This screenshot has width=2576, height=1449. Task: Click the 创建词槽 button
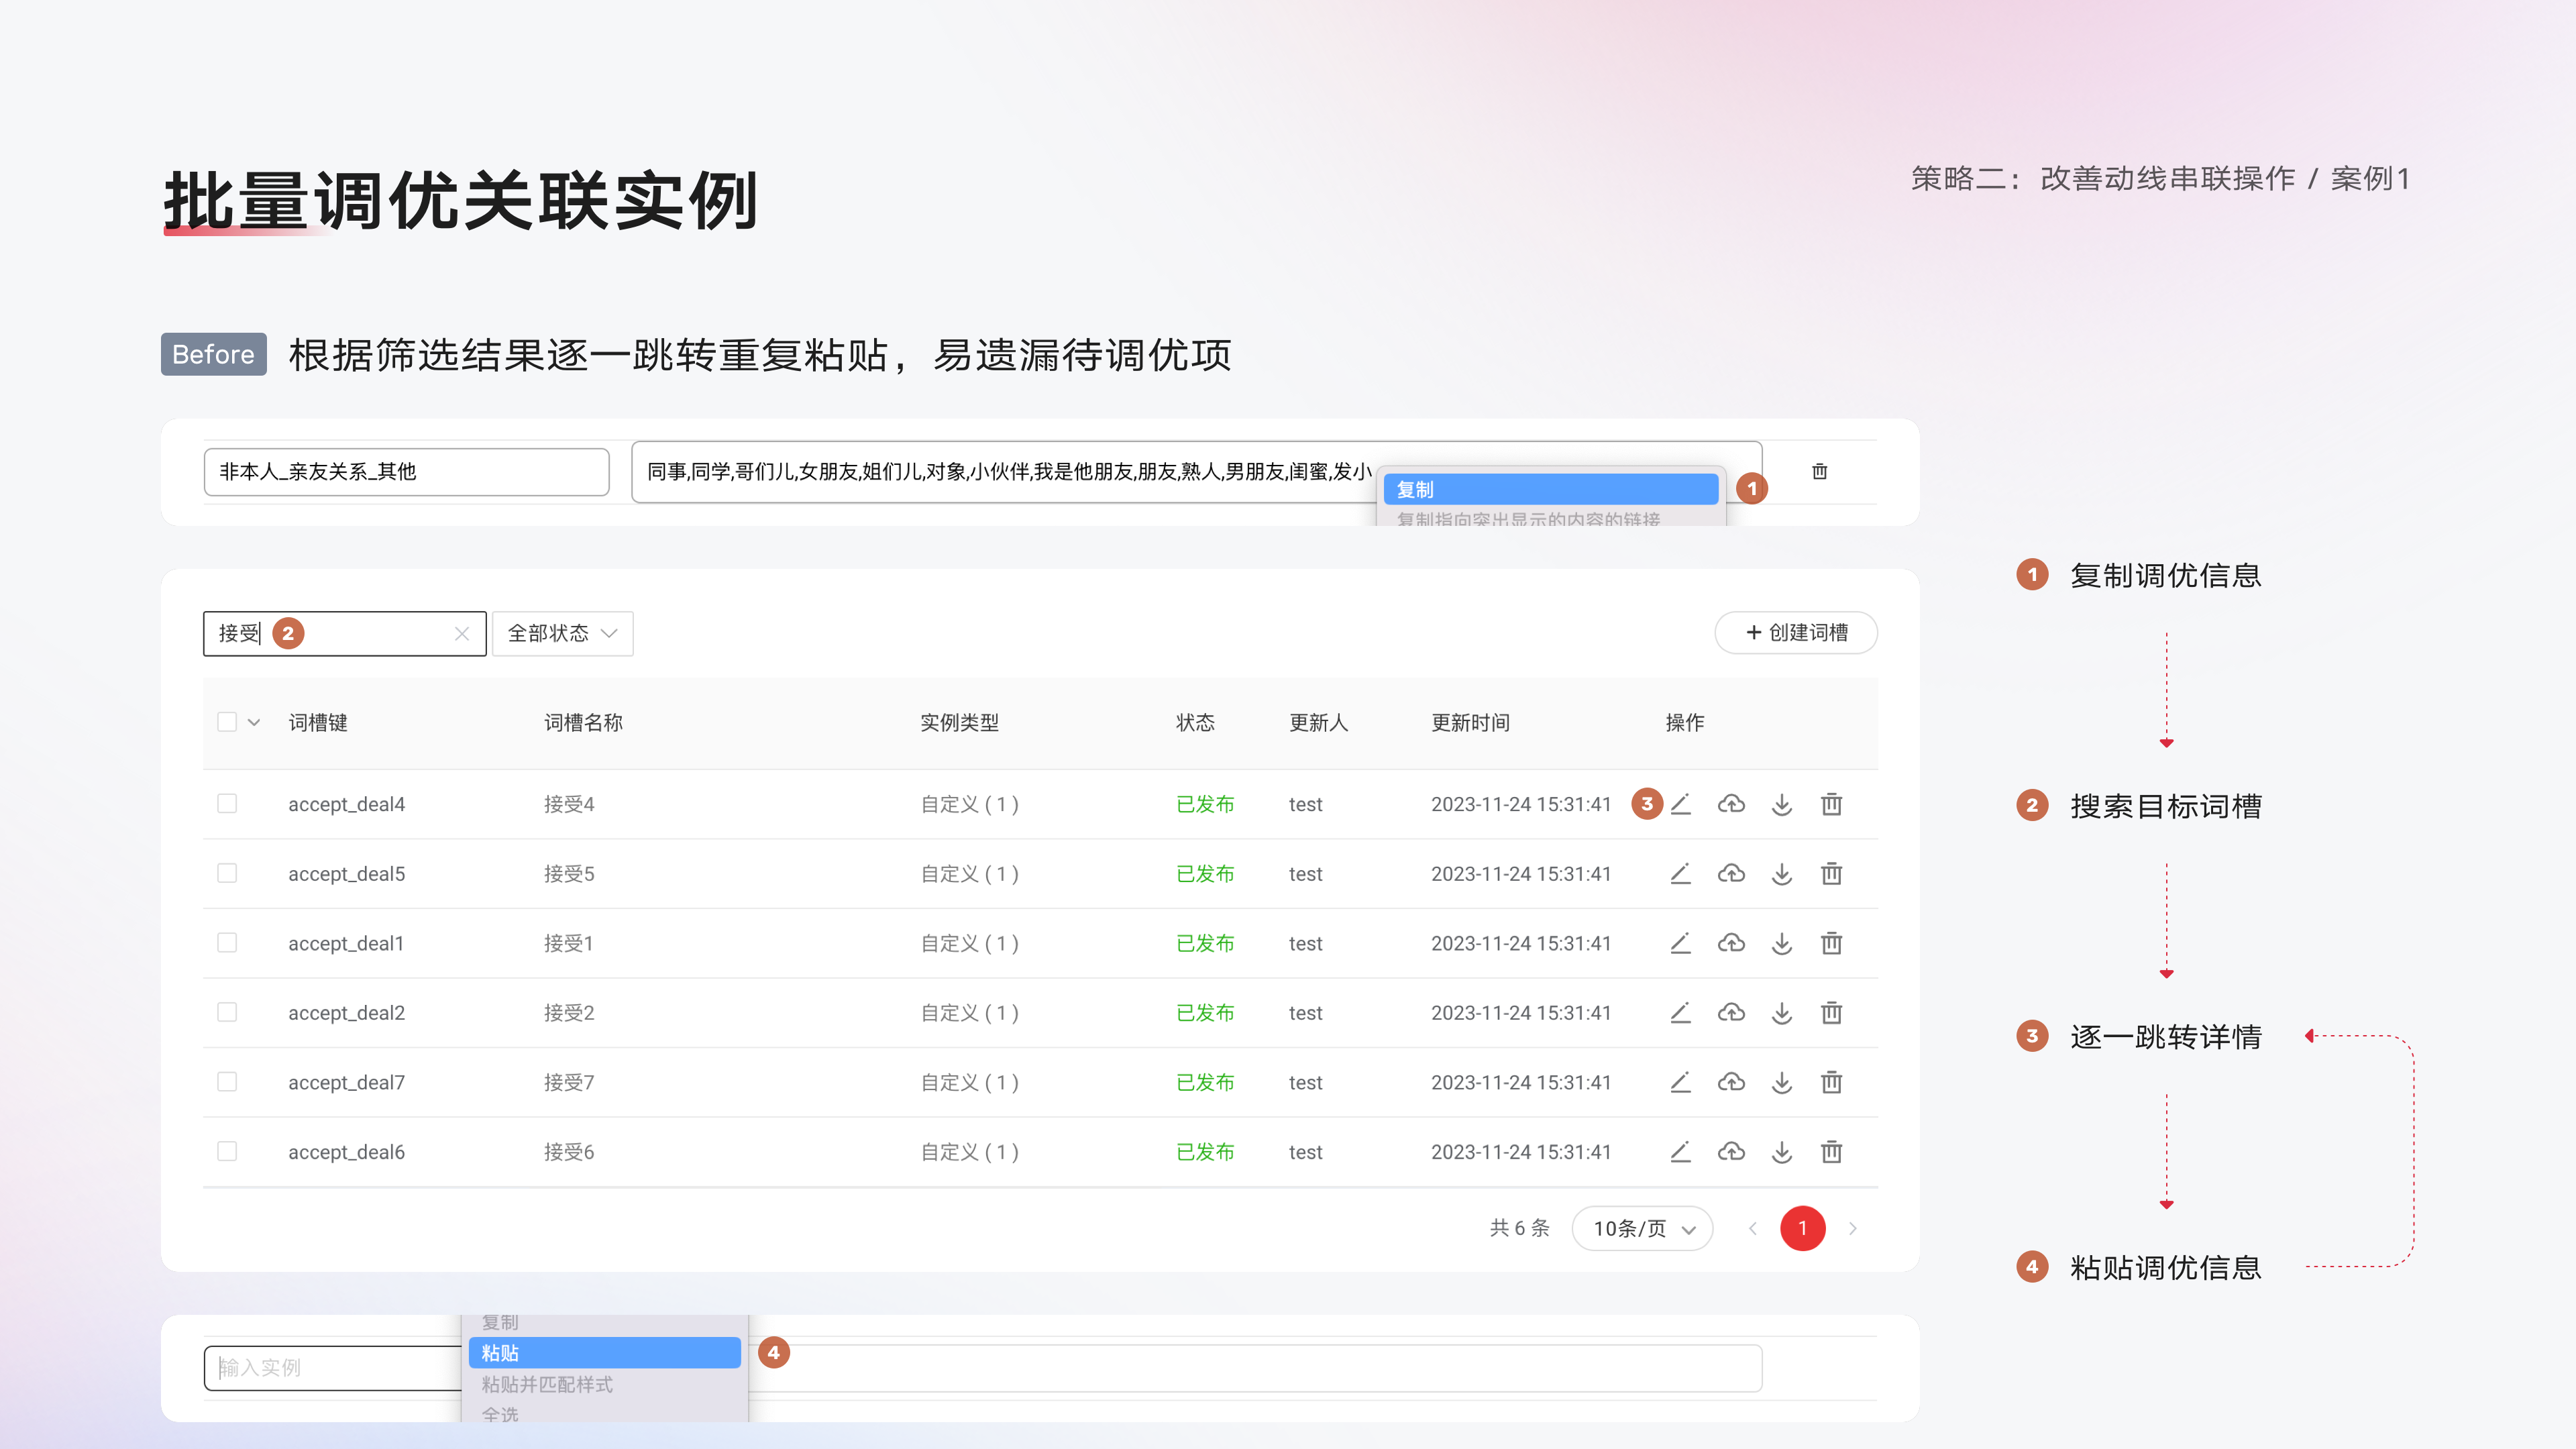click(x=1796, y=632)
